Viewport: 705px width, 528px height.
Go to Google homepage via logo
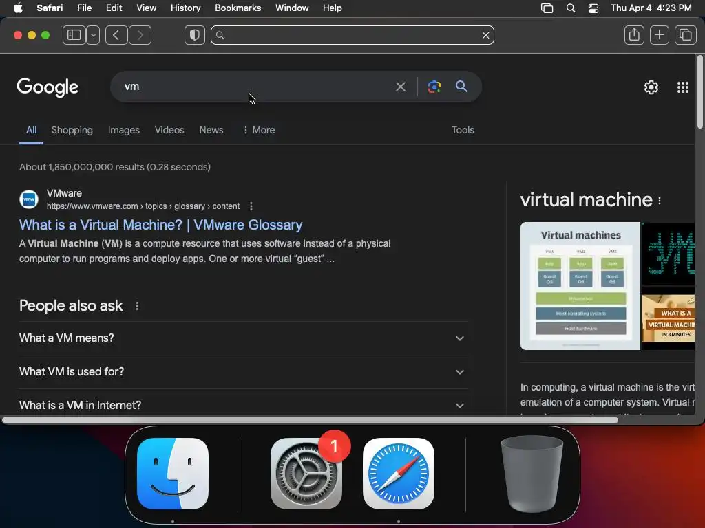click(48, 87)
